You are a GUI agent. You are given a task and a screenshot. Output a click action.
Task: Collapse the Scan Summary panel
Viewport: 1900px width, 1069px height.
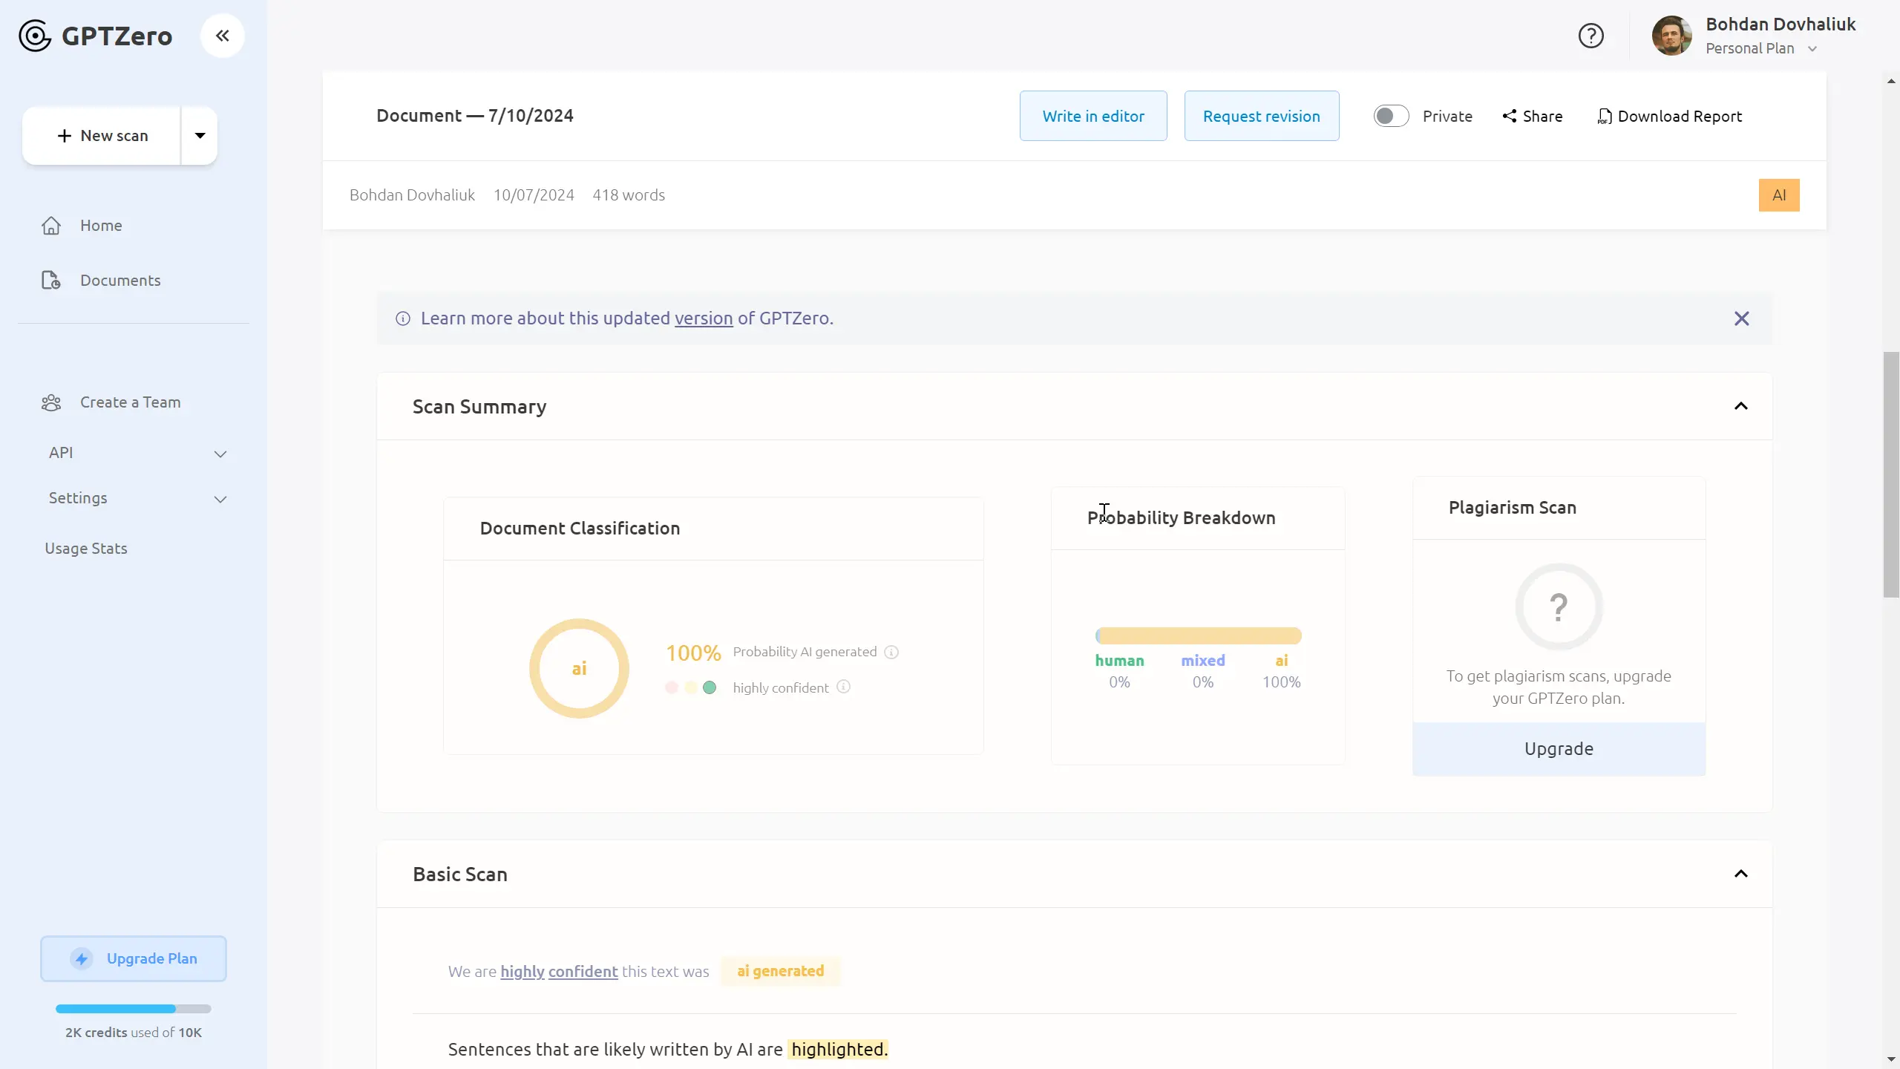click(x=1740, y=406)
